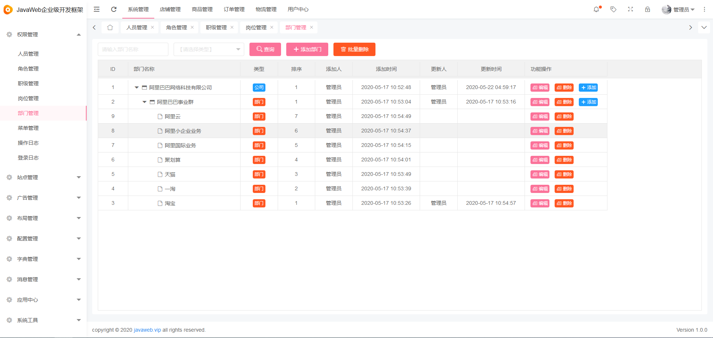Click the 查询 search button
This screenshot has width=713, height=338.
pos(265,49)
